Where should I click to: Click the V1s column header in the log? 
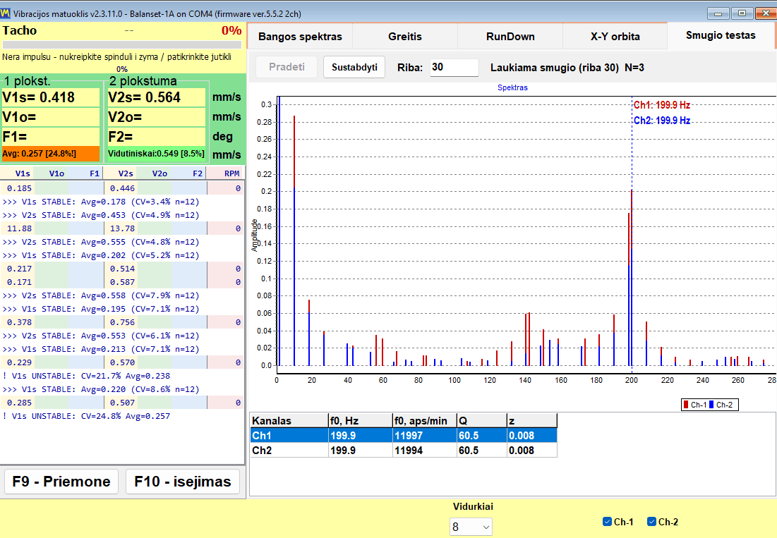pyautogui.click(x=18, y=173)
